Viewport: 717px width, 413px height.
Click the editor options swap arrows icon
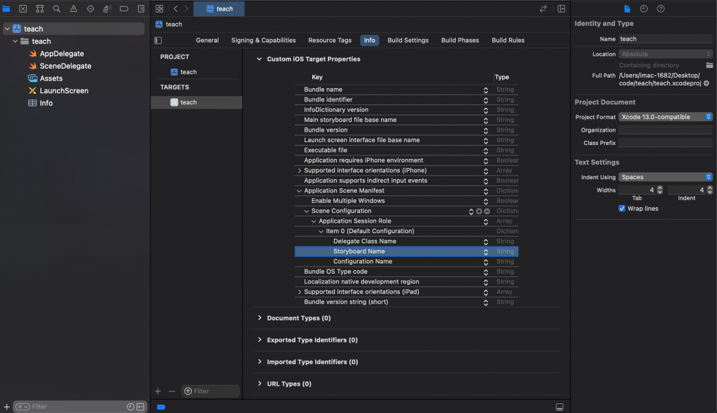click(x=543, y=8)
